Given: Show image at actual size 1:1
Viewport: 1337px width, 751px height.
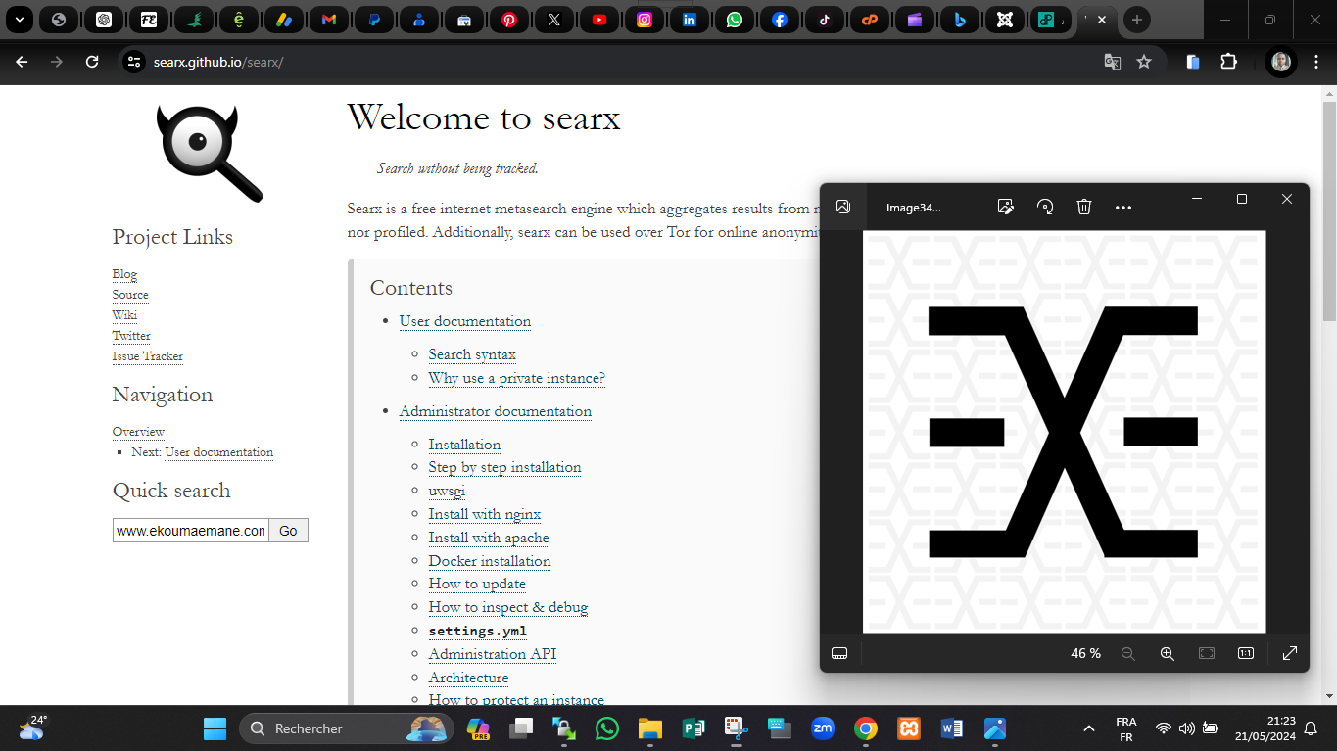Looking at the screenshot, I should point(1246,653).
